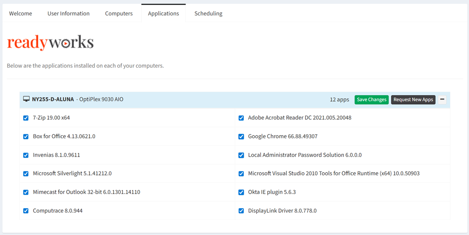
Task: Click the Adobe Acrobat Reader DC label
Action: [x=300, y=118]
